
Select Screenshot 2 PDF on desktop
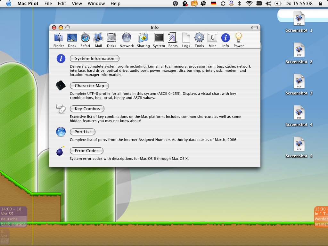tap(299, 53)
